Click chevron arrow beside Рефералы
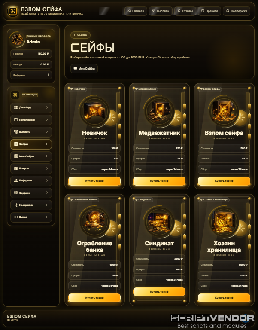The image size is (258, 330). pyautogui.click(x=47, y=180)
